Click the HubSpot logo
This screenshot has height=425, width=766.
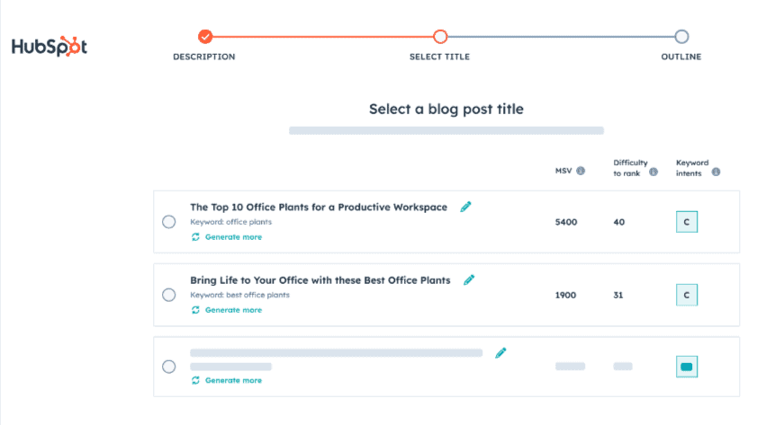tap(50, 47)
